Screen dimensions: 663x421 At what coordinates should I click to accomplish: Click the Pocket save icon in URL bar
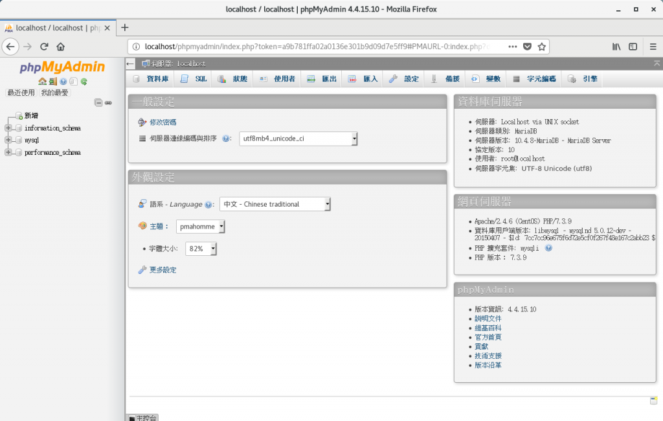[x=527, y=47]
